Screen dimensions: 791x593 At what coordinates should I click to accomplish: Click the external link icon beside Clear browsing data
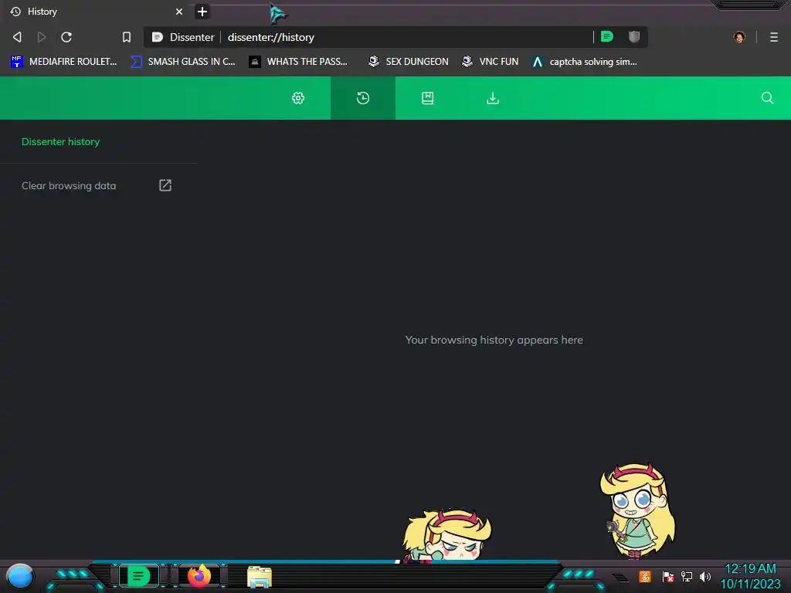[165, 185]
